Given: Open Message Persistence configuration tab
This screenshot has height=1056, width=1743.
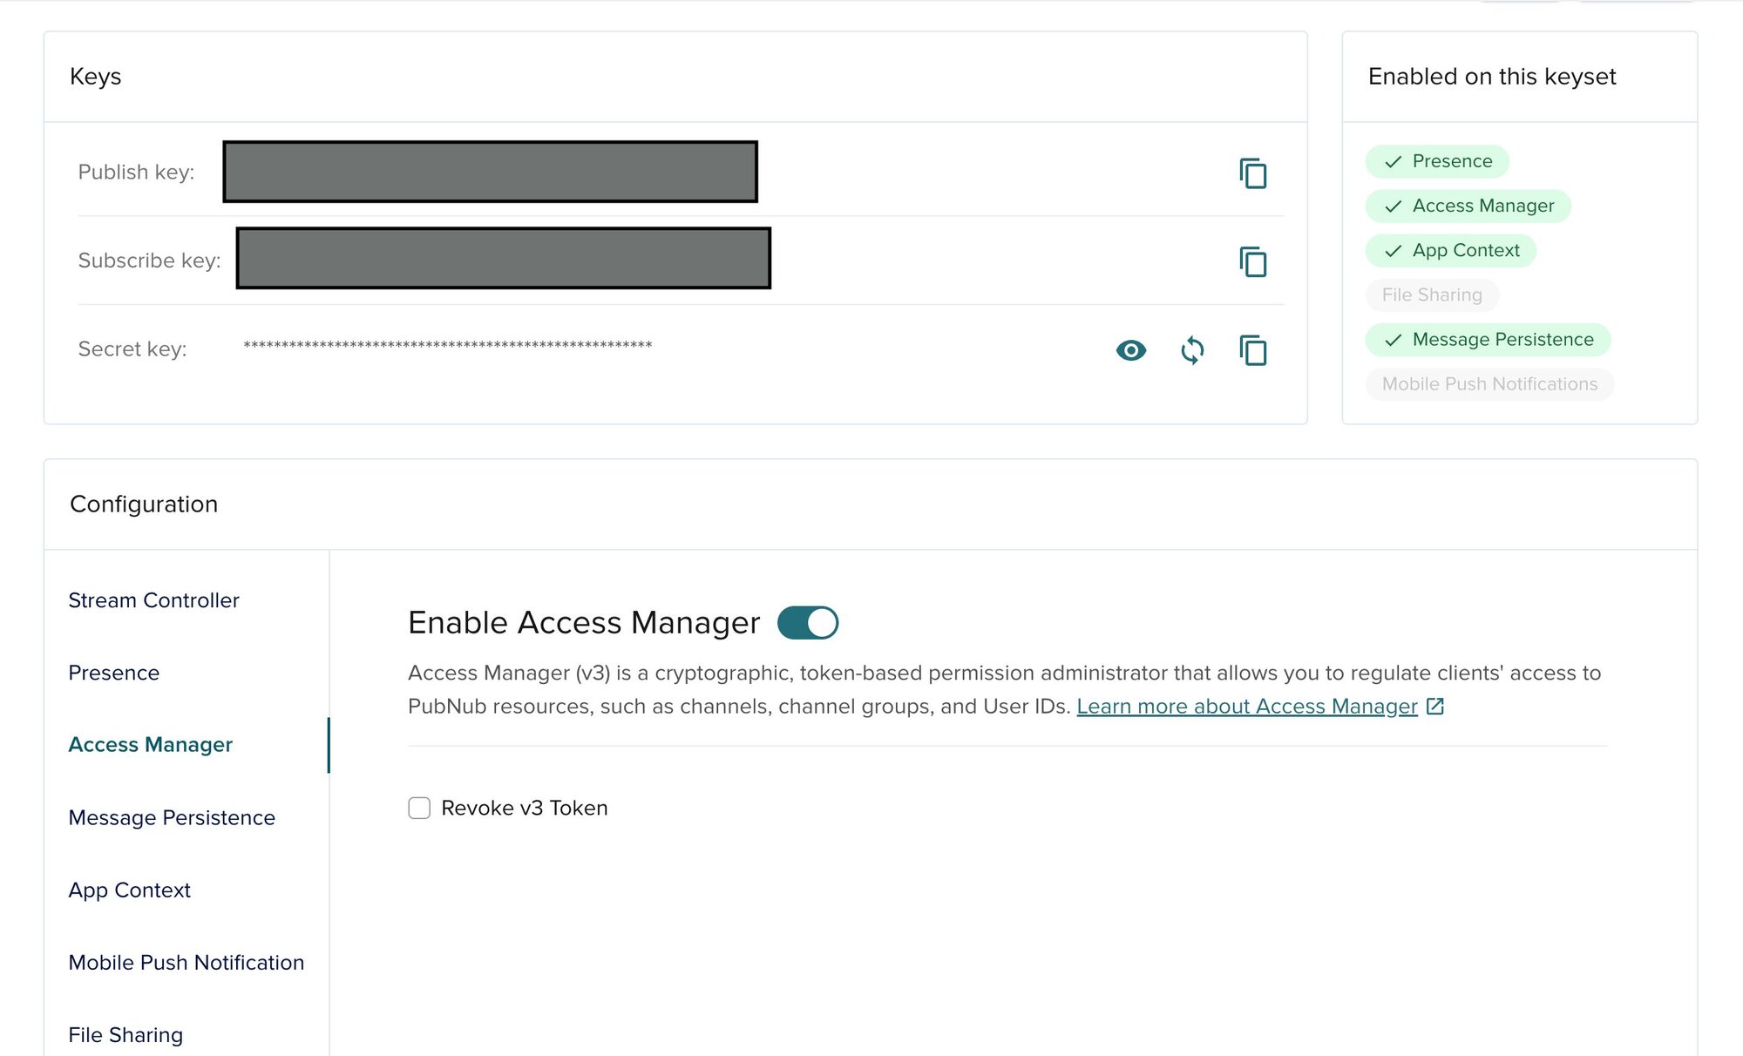Looking at the screenshot, I should pos(172,817).
